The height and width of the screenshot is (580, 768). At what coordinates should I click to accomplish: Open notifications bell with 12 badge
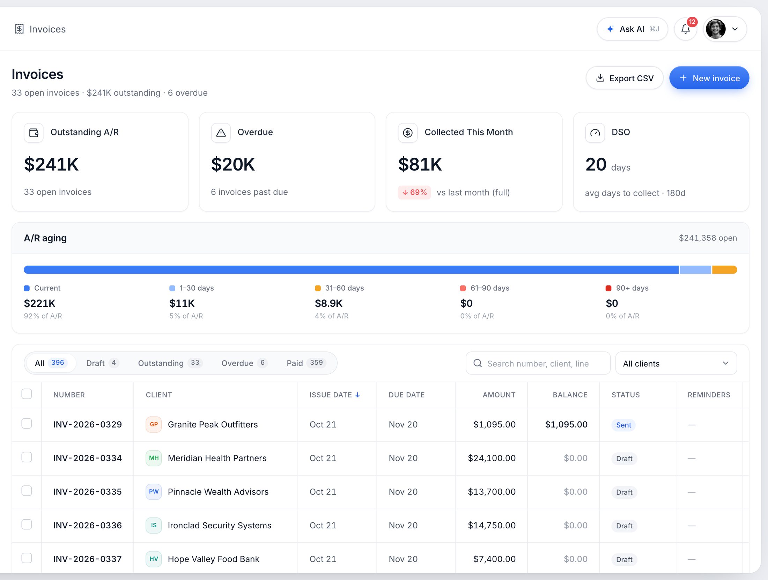[686, 29]
